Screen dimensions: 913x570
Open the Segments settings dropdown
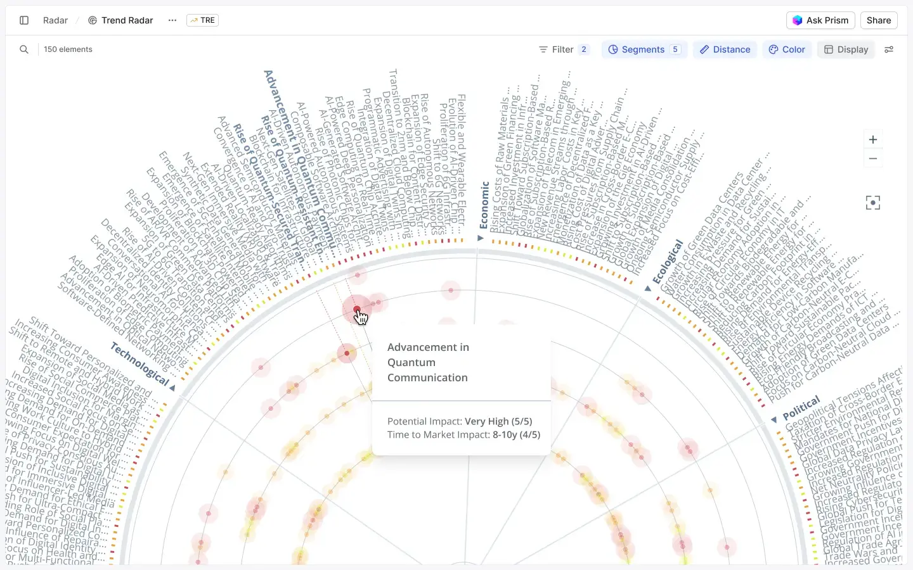pyautogui.click(x=644, y=49)
